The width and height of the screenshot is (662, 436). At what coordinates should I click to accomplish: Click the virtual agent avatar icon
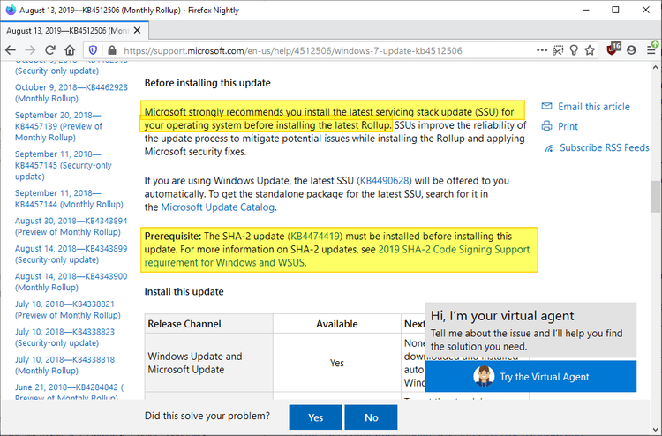pos(484,376)
